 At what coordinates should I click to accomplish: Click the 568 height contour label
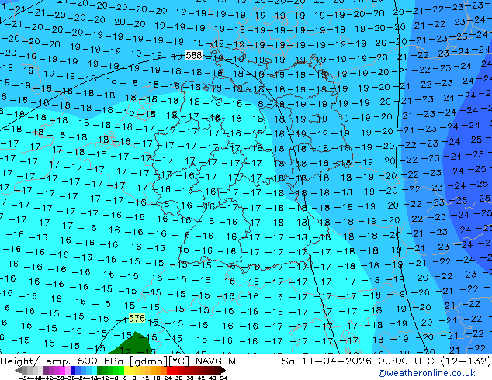click(193, 56)
